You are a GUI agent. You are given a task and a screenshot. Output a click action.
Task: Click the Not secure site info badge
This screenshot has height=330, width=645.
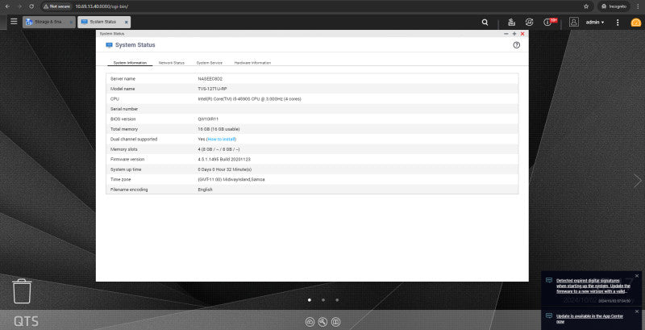pyautogui.click(x=57, y=6)
